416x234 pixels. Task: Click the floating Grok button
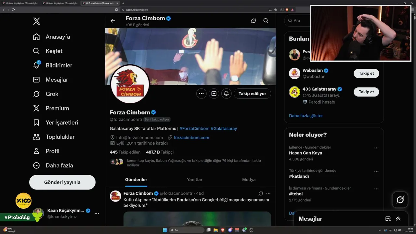pos(400,200)
